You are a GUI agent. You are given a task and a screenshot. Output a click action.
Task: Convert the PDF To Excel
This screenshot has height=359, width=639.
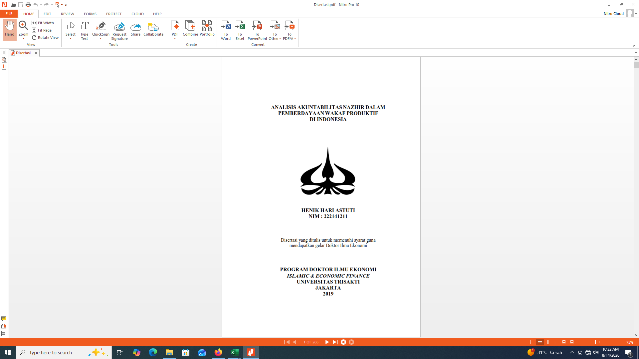tap(240, 31)
